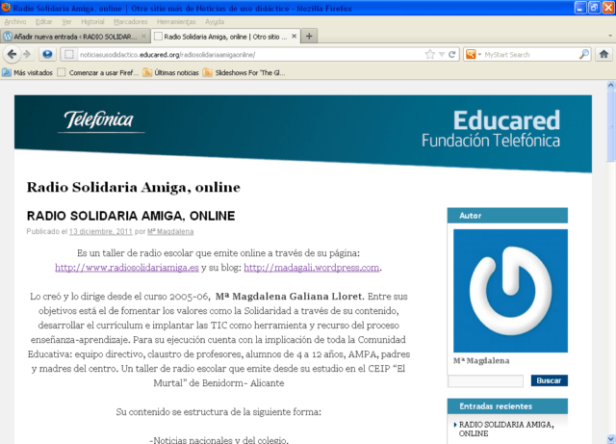
Task: Open the radiosolidariamiga.es link
Action: (x=127, y=268)
